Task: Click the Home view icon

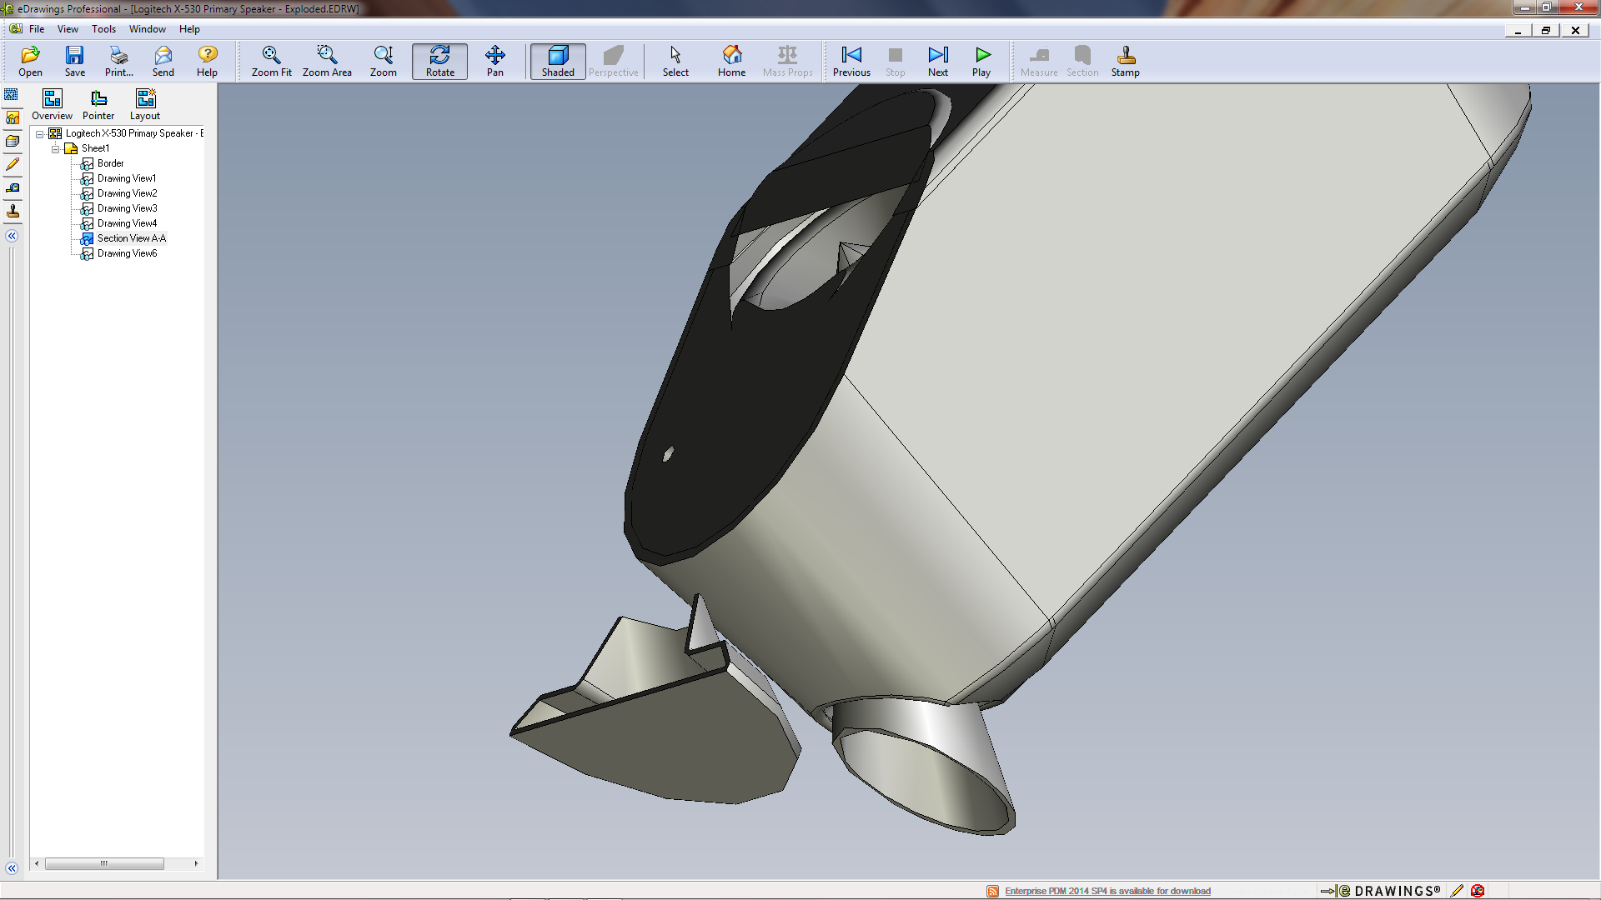Action: coord(731,61)
